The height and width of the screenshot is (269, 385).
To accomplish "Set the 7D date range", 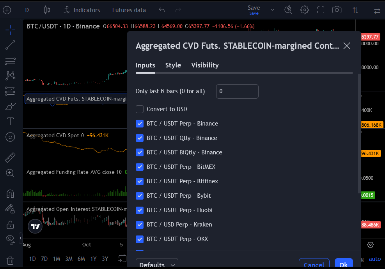I will (44, 259).
